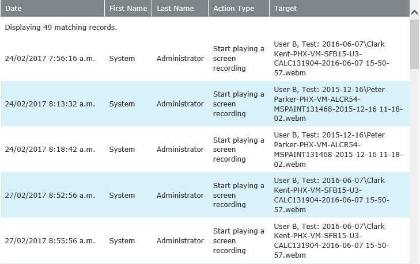This screenshot has height=264, width=420.
Task: Click the 27/02/2017 8:55:56 a.m. date cell
Action: [50, 241]
